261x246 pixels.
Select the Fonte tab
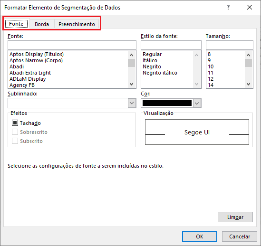16,24
